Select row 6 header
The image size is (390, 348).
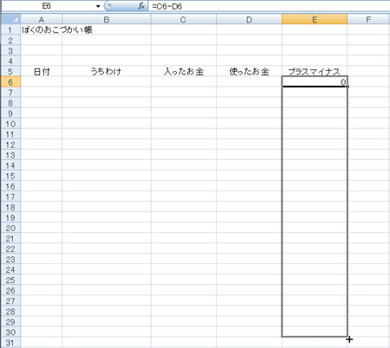11,81
